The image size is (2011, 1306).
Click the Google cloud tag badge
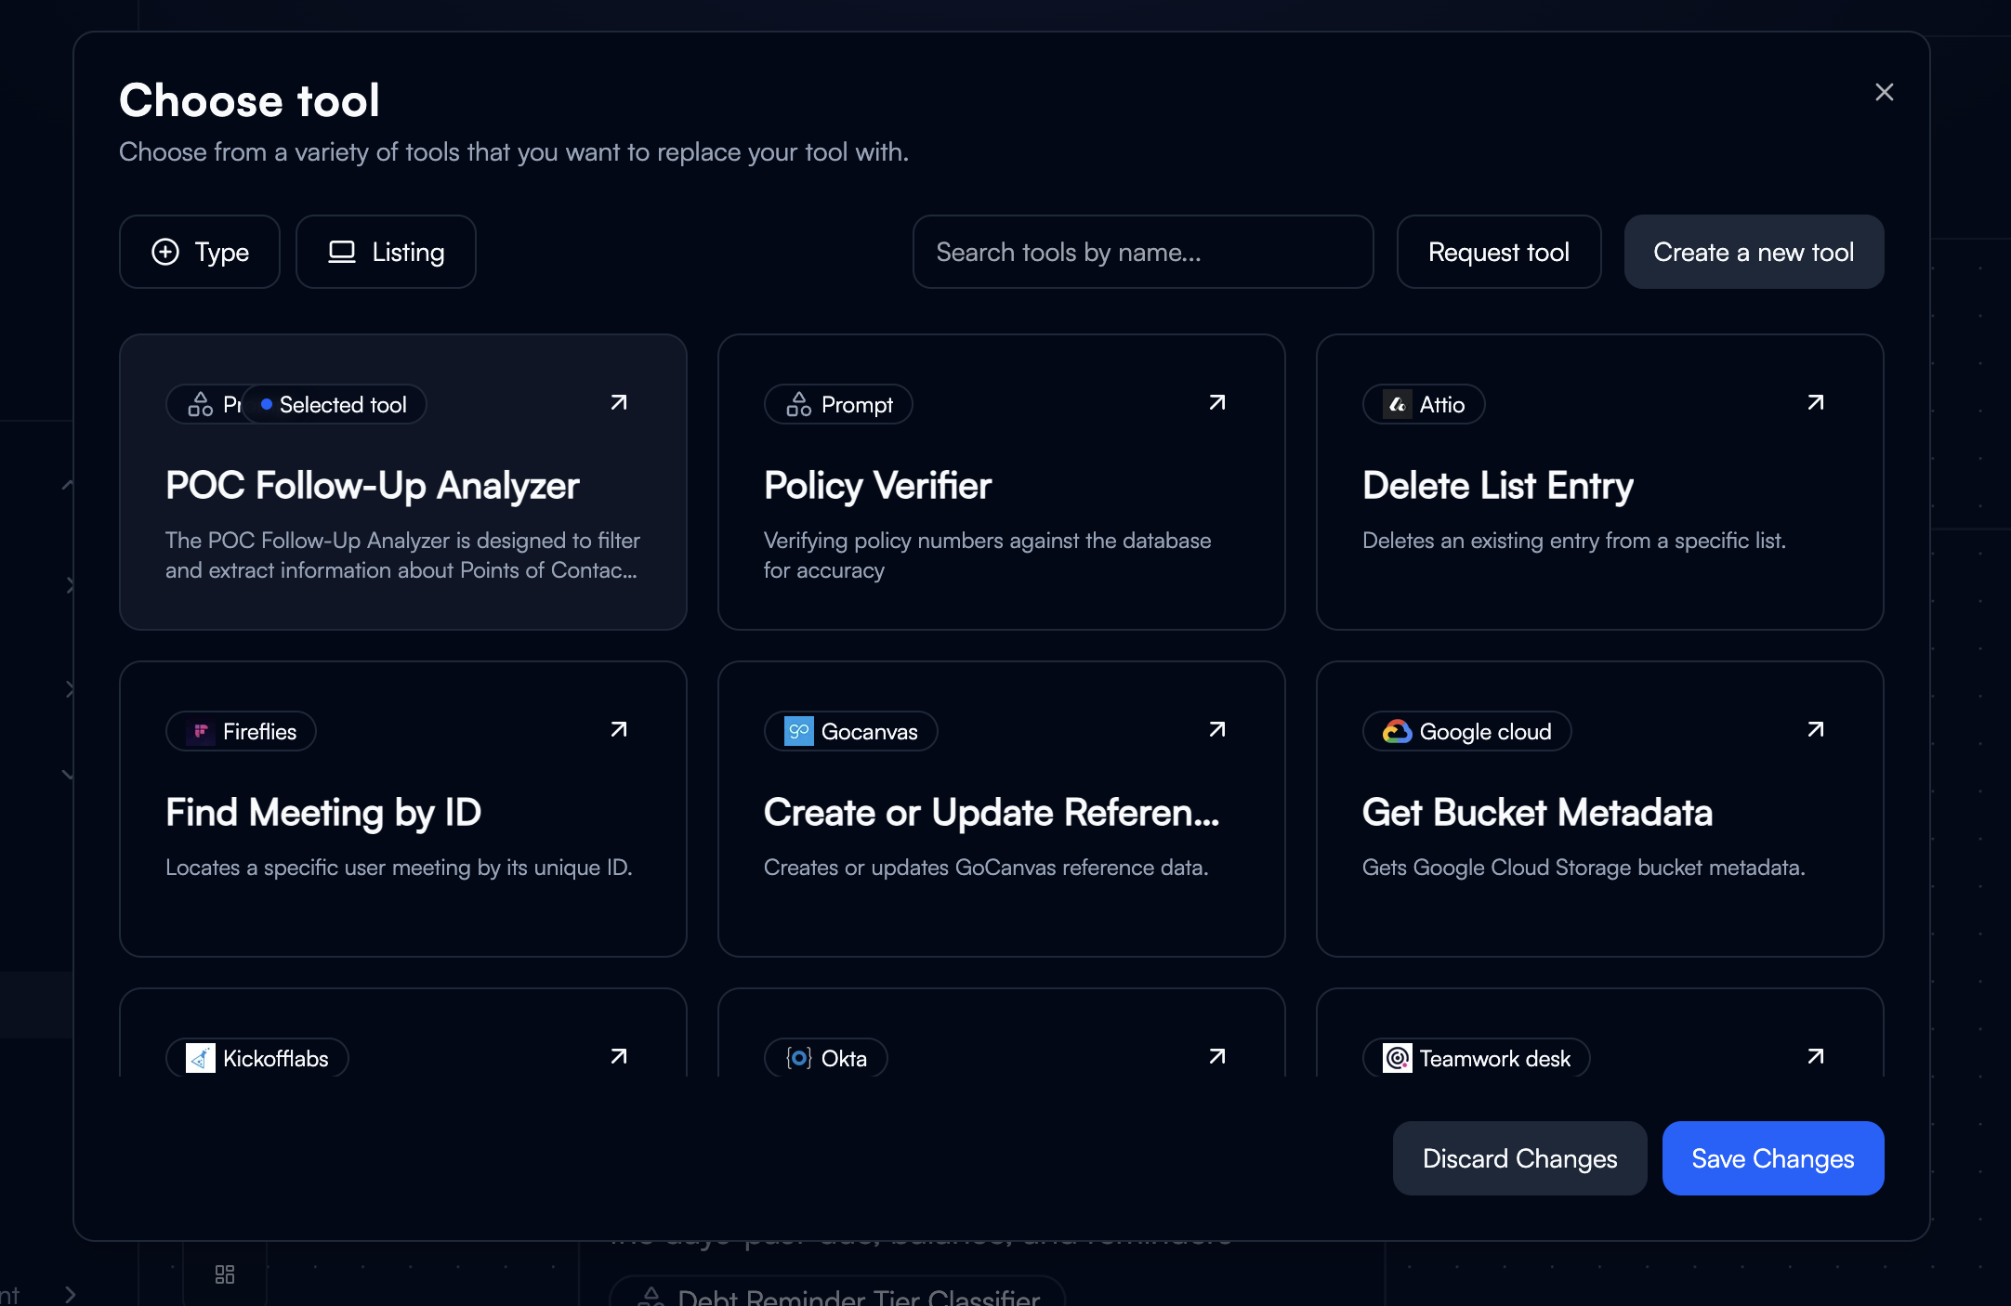pos(1467,731)
